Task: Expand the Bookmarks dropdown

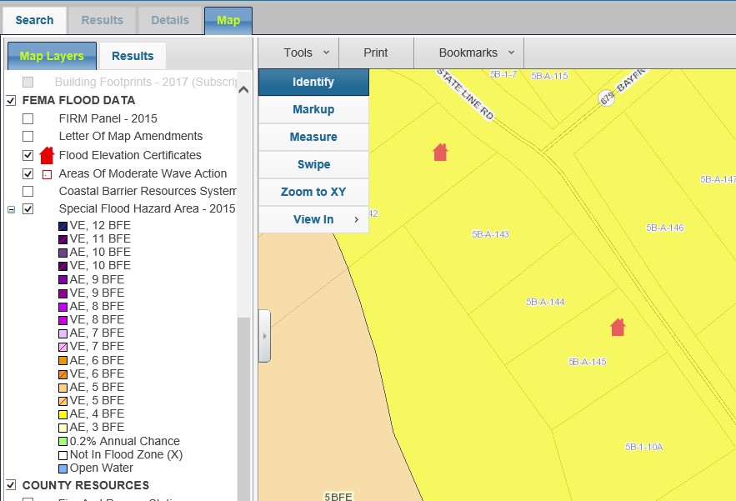Action: [x=468, y=53]
